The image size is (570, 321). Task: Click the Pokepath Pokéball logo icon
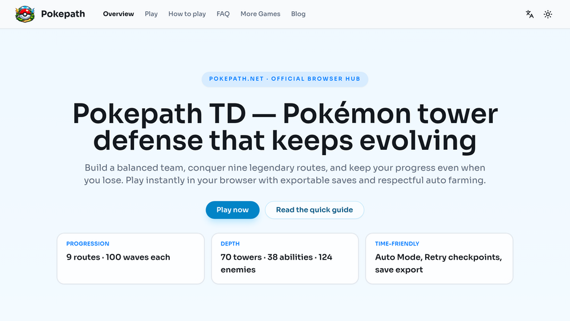pyautogui.click(x=25, y=14)
